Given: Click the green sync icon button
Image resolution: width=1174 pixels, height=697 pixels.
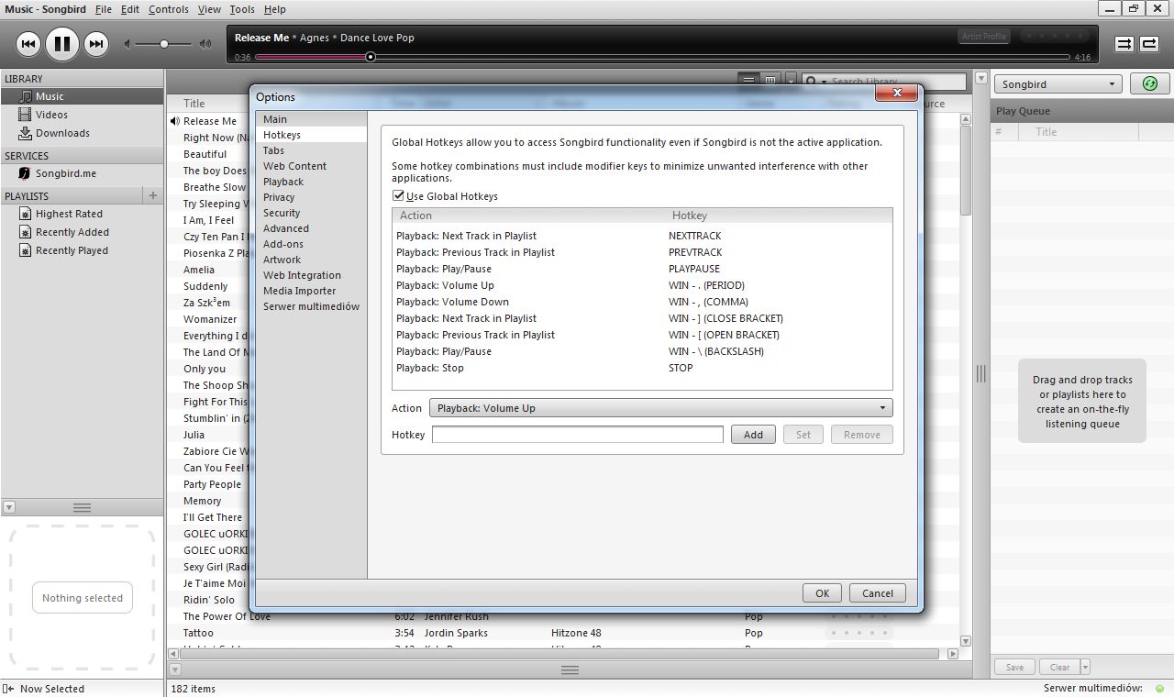Looking at the screenshot, I should (1150, 84).
